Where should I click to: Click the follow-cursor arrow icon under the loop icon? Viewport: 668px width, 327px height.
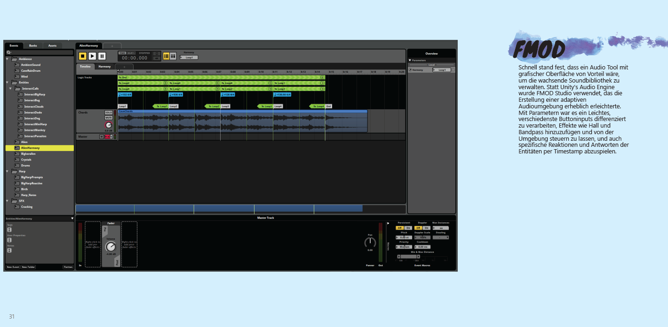click(157, 58)
